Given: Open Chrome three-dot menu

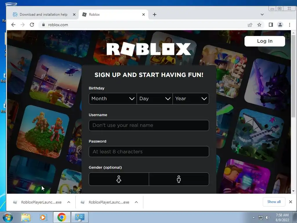Looking at the screenshot, I should [x=289, y=25].
